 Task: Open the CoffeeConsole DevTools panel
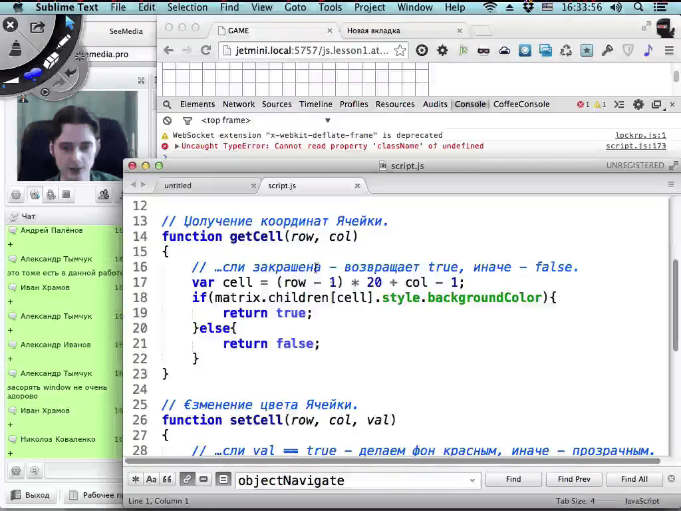click(521, 104)
